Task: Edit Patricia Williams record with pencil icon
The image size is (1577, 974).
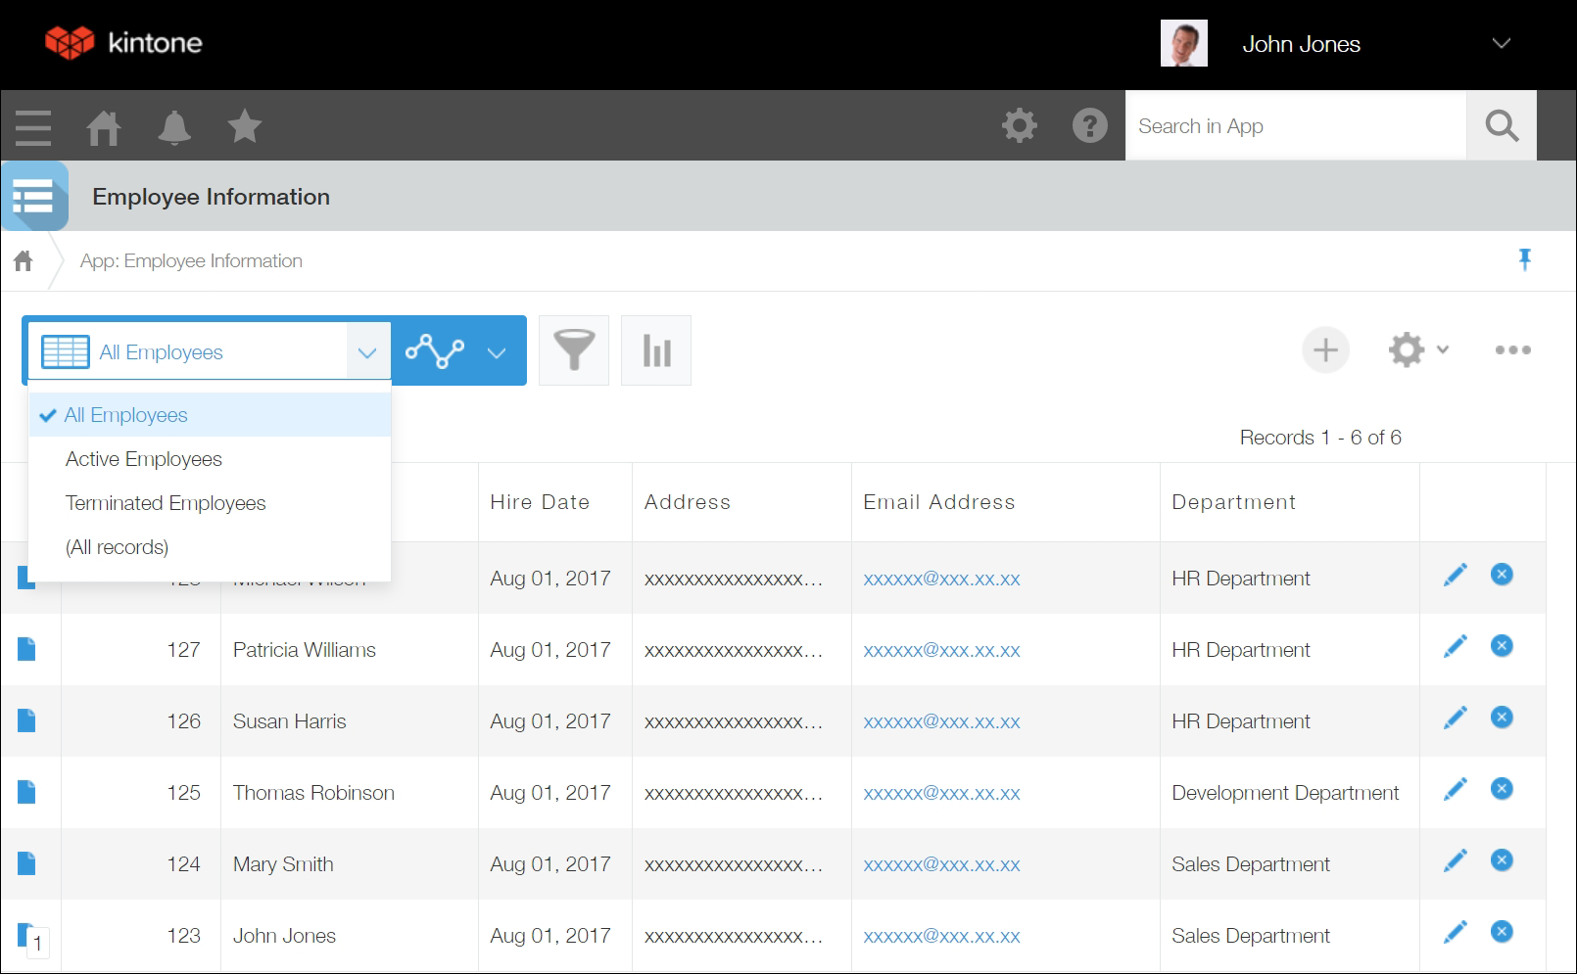Action: click(x=1456, y=646)
